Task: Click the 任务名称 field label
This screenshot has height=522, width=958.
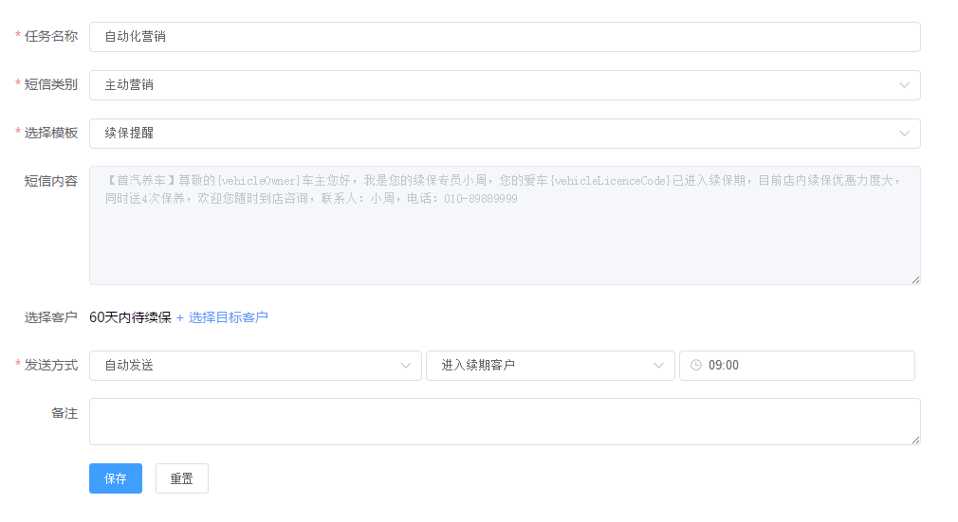Action: [51, 37]
